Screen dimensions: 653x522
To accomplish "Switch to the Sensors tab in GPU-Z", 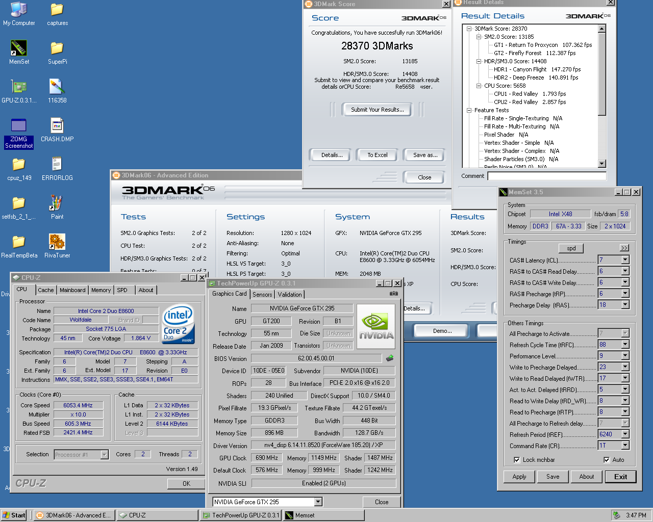I will tap(262, 295).
